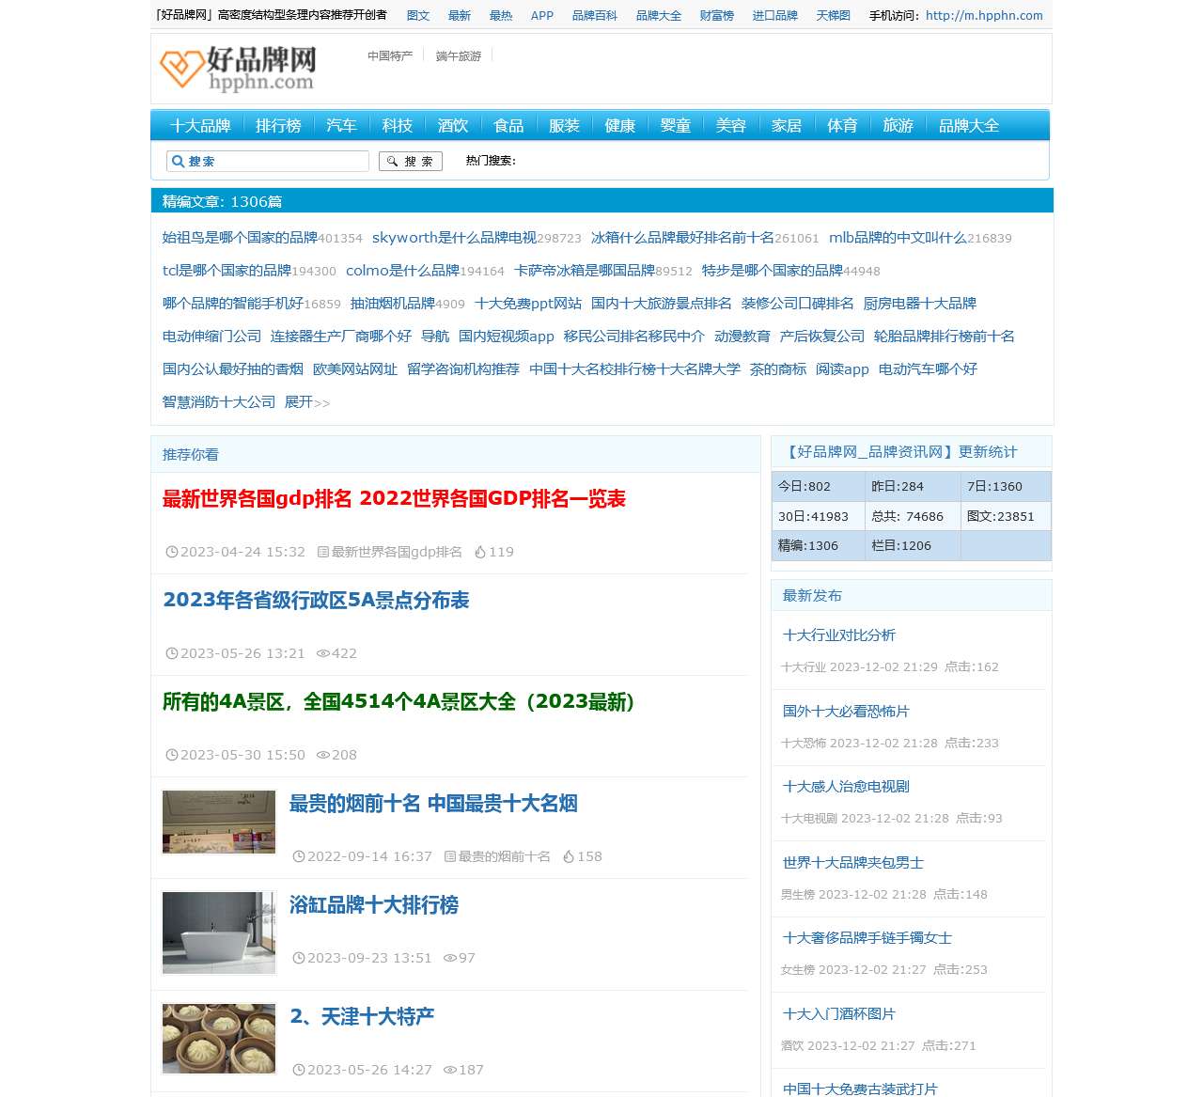Screen dimensions: 1203x1097
Task: Open the 健康 navigation tab
Action: point(619,125)
